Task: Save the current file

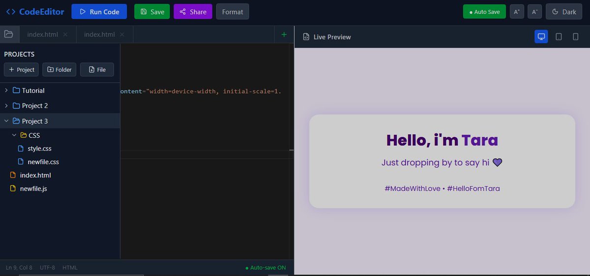Action: coord(152,12)
